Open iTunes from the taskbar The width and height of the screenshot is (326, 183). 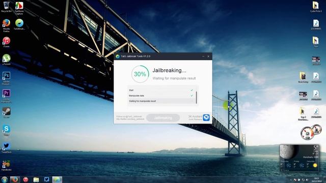coord(25,179)
